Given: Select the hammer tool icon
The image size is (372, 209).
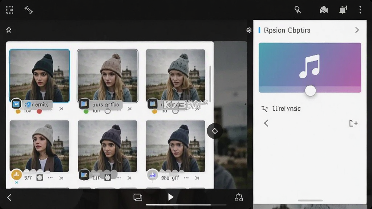Looking at the screenshot, I should point(28,10).
